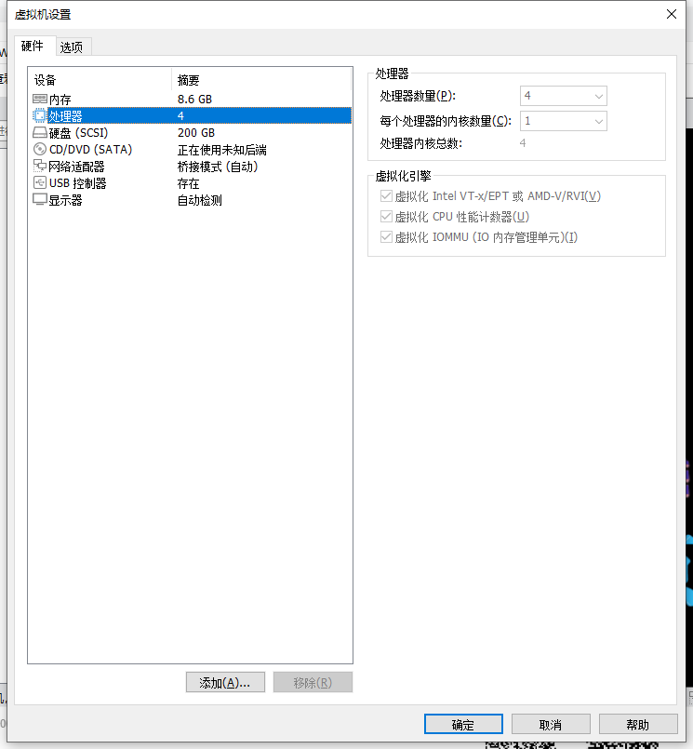This screenshot has height=749, width=693.
Task: Select the CD/DVD (SATA) device label
Action: [x=91, y=150]
